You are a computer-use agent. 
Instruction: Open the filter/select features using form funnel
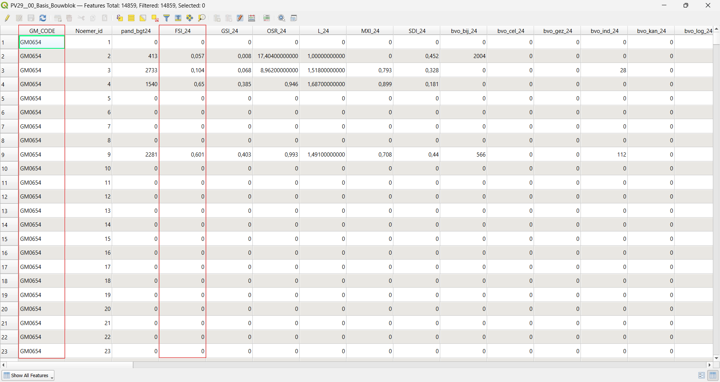(166, 18)
